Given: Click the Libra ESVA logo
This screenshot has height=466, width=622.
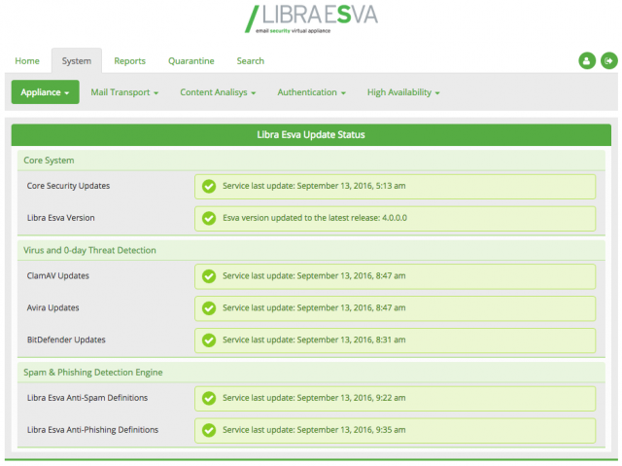Looking at the screenshot, I should click(x=311, y=18).
